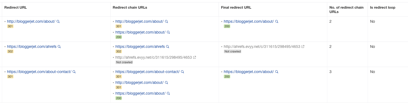Click magnifier icon beside first row Final redirect URL
The image size is (408, 103).
tap(277, 21)
